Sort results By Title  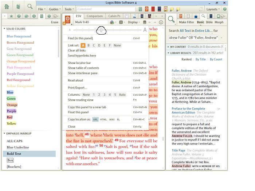tap(200, 59)
